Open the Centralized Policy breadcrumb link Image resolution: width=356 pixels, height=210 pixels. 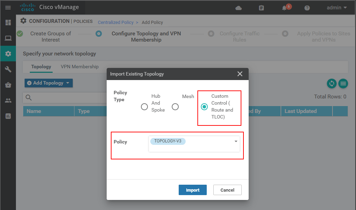(x=116, y=22)
